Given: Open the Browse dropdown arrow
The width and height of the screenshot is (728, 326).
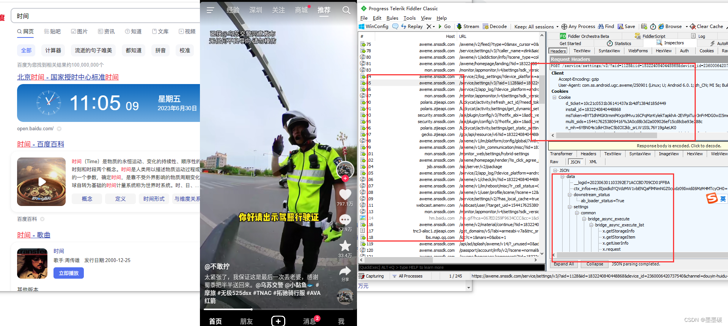Looking at the screenshot, I should [687, 27].
